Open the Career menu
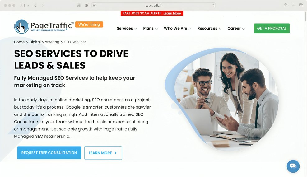The image size is (307, 177). pyautogui.click(x=236, y=28)
